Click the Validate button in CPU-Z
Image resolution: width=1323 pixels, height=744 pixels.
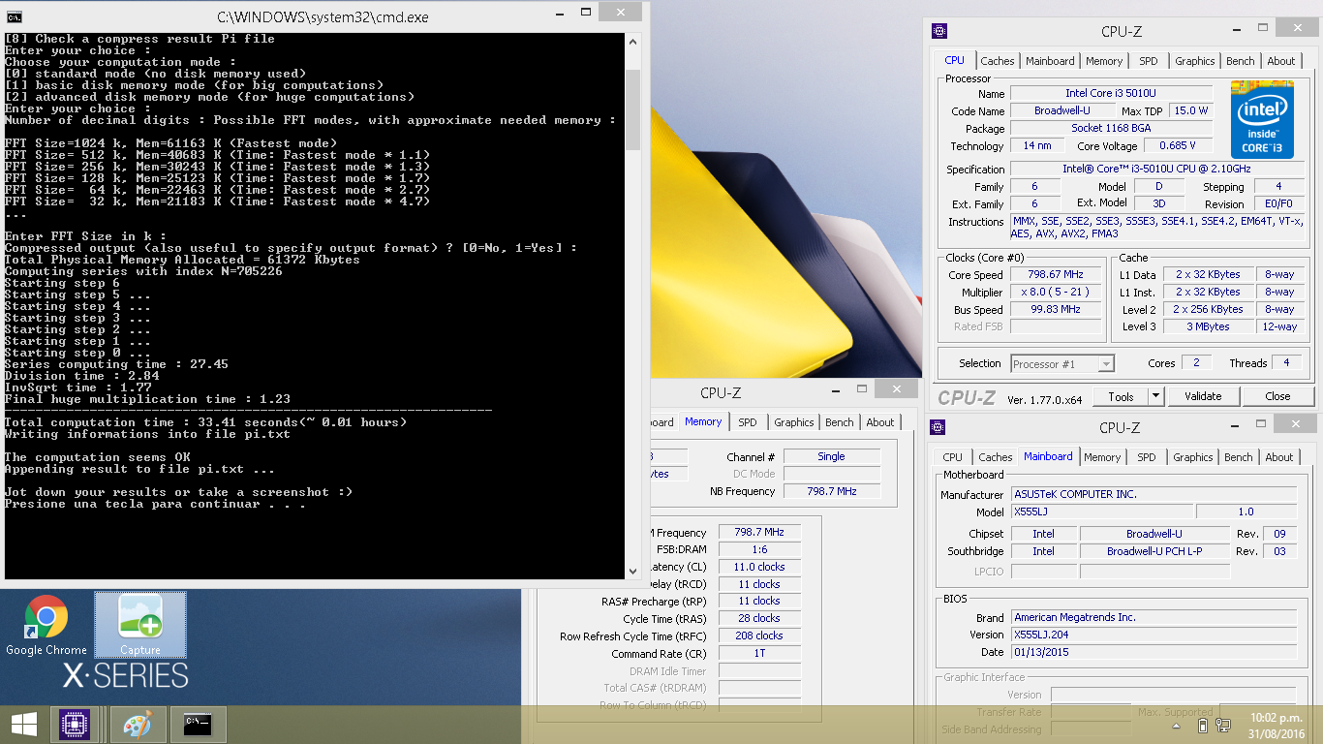tap(1202, 396)
